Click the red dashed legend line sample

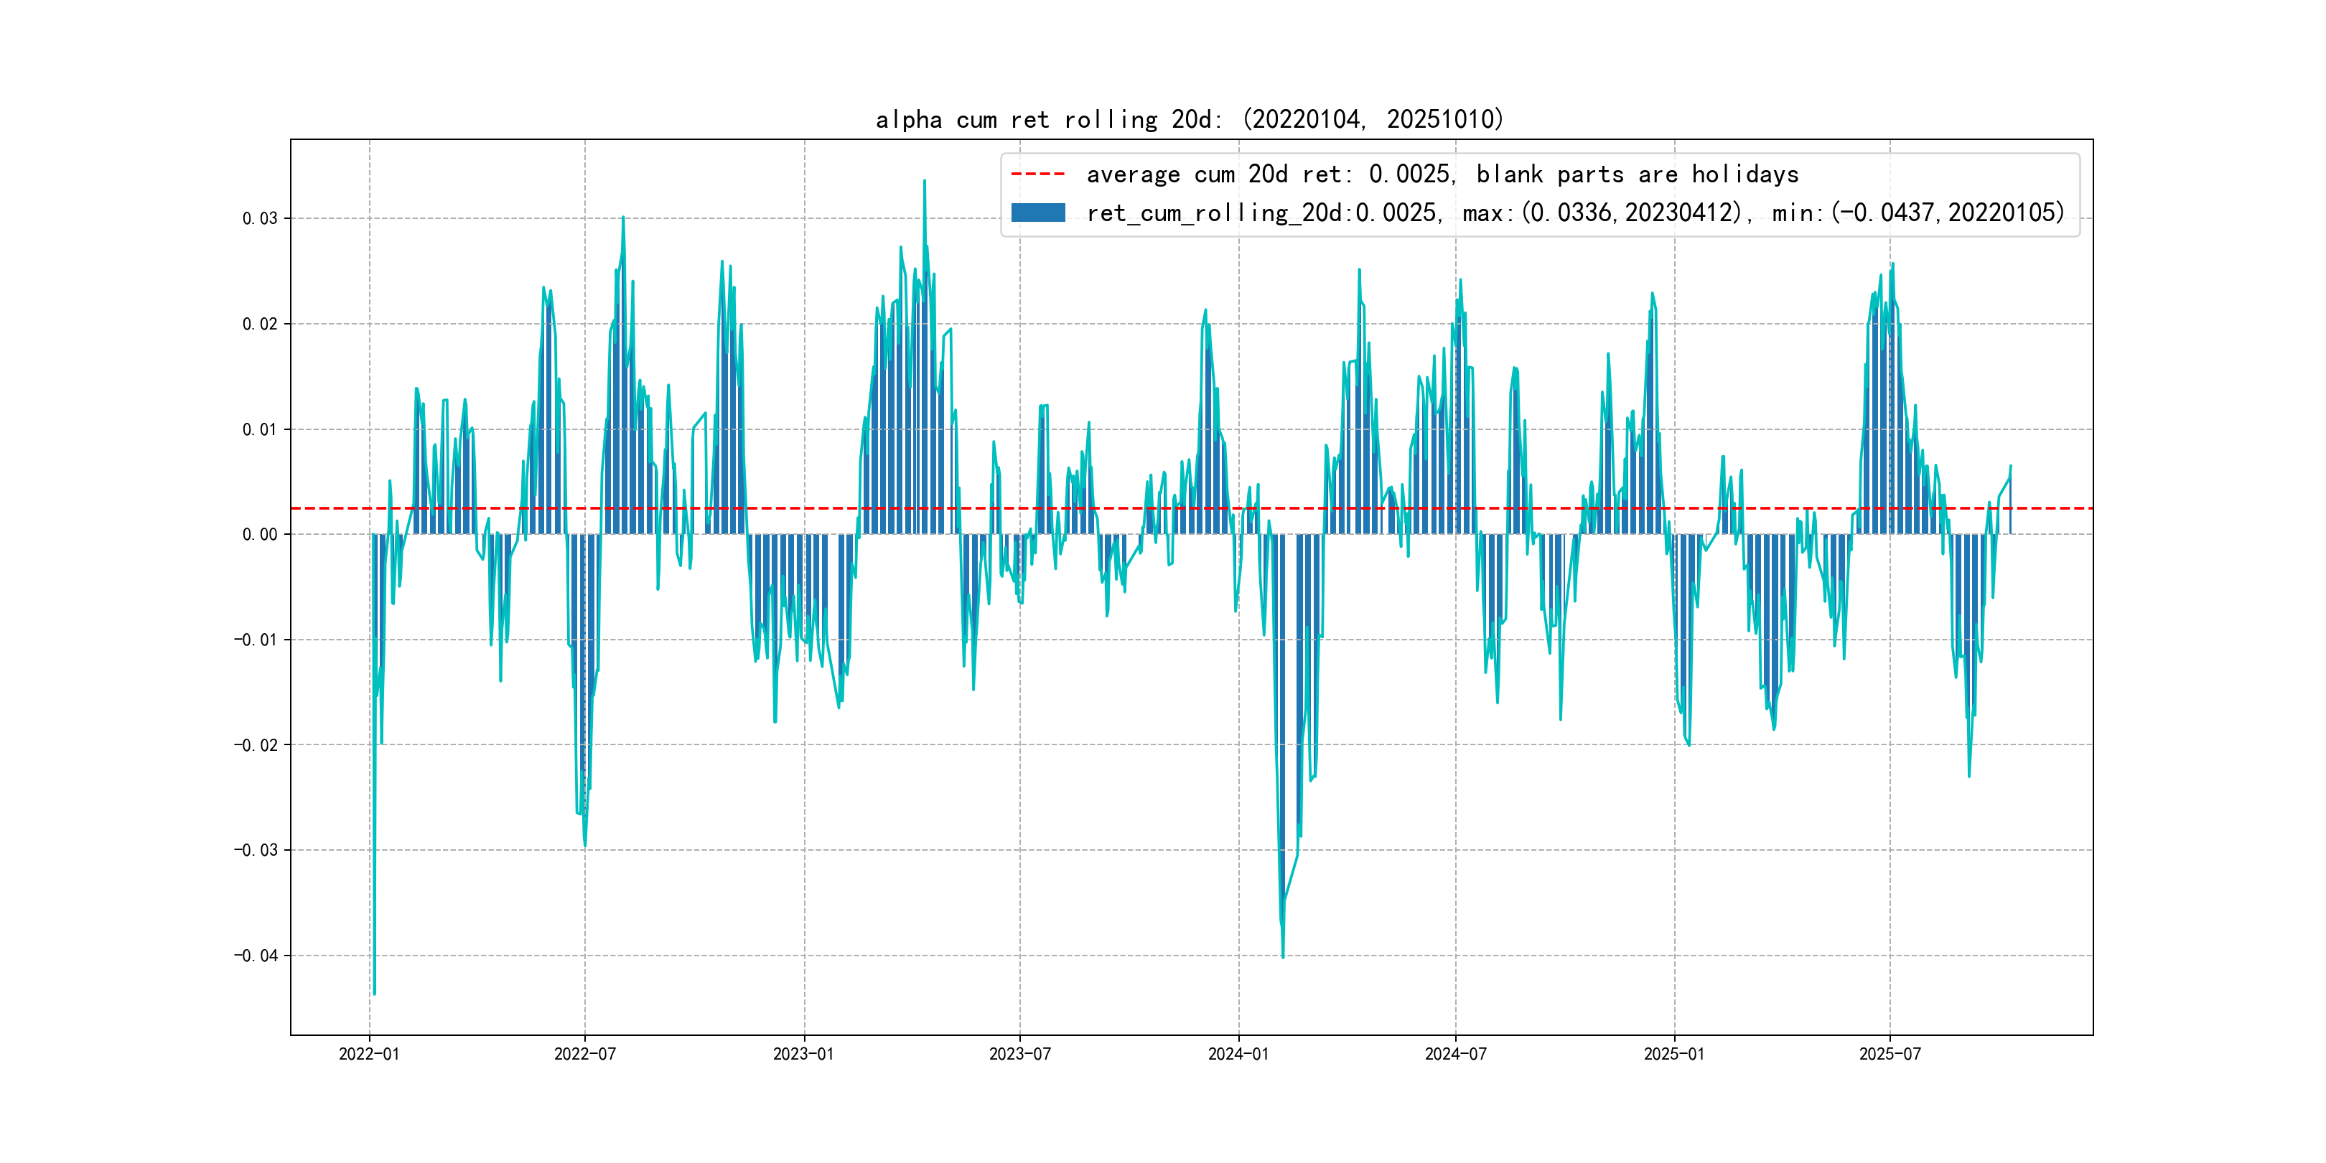coord(1037,174)
